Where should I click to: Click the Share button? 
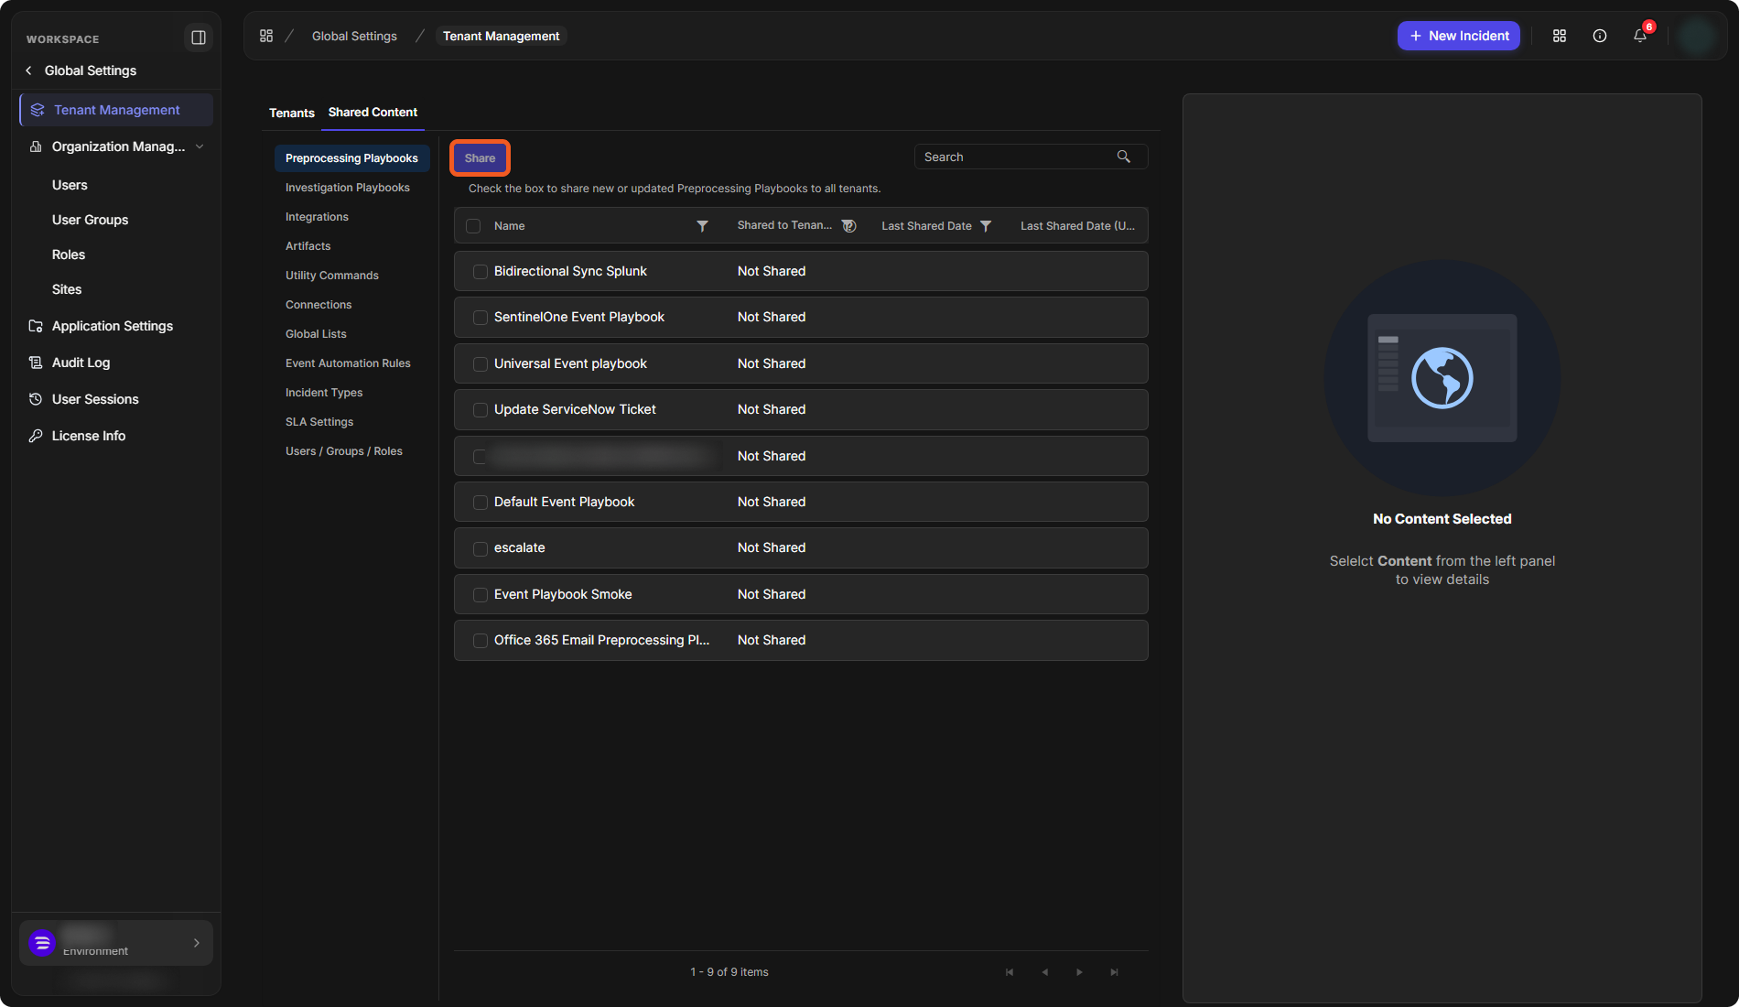click(x=480, y=158)
